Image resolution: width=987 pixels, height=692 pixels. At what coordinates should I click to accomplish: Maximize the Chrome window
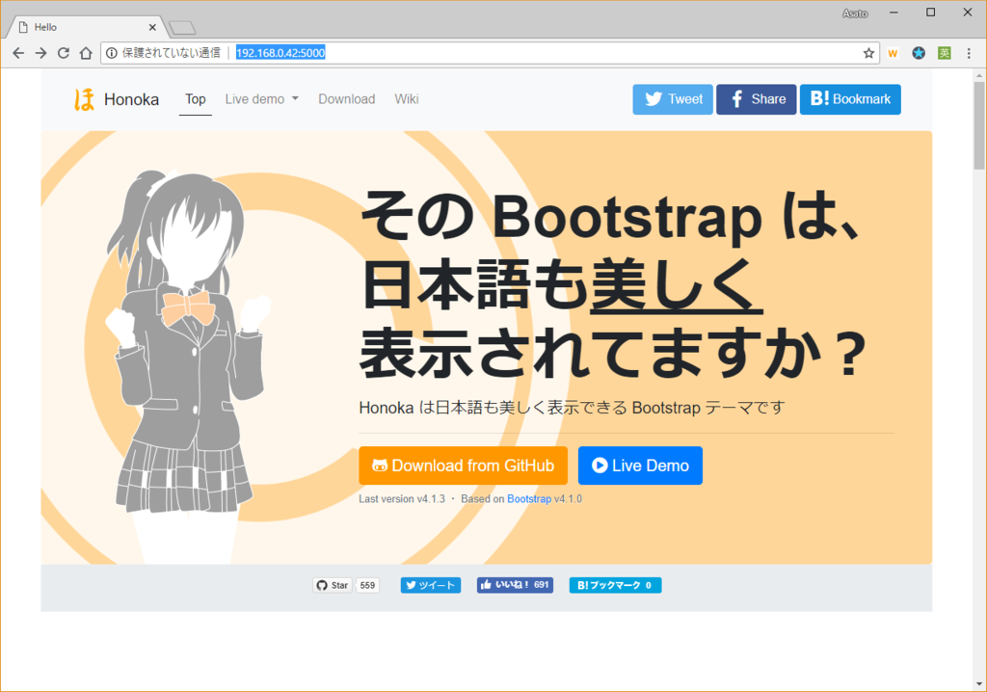(930, 13)
